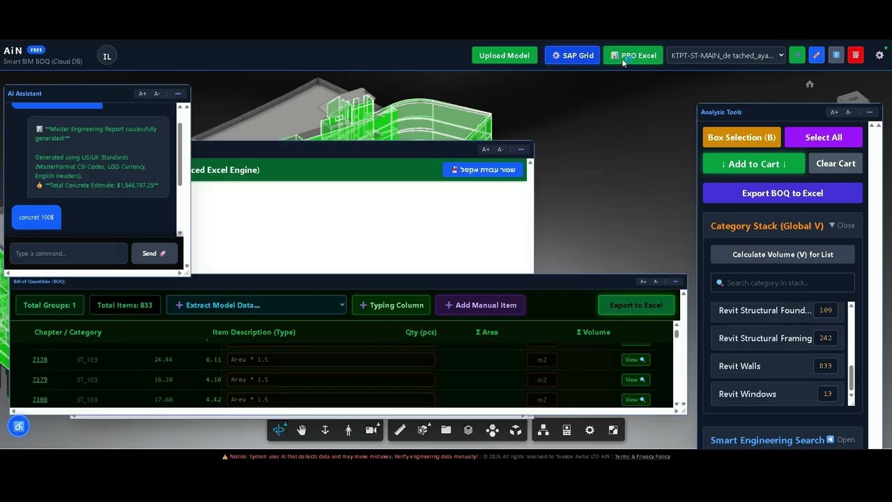This screenshot has height=502, width=892.
Task: Open the top-right app settings gear
Action: click(879, 55)
